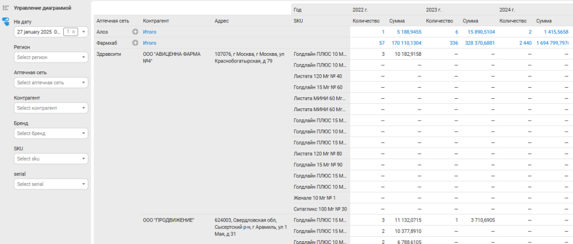Expand the Фармхаб row with plus icon

pyautogui.click(x=135, y=43)
